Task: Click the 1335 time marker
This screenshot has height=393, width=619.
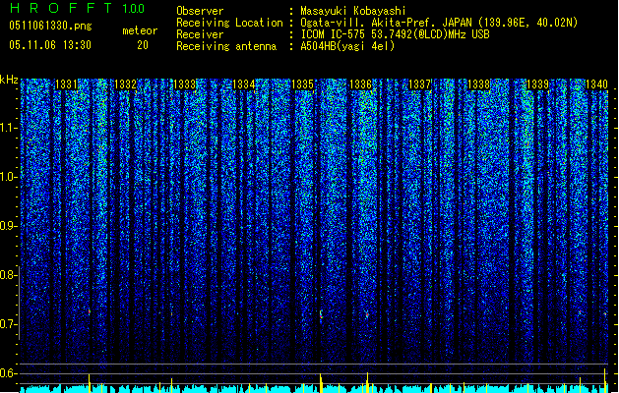Action: (x=302, y=84)
